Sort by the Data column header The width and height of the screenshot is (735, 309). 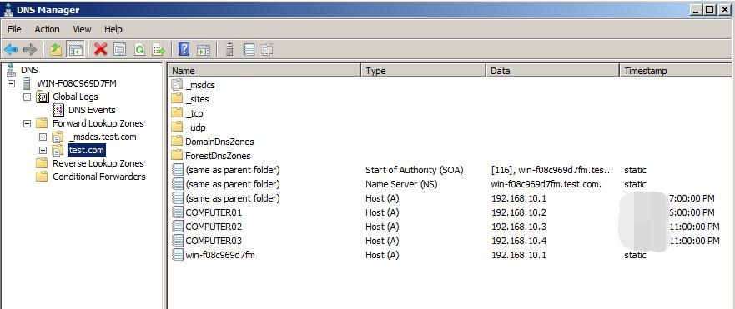(x=552, y=71)
